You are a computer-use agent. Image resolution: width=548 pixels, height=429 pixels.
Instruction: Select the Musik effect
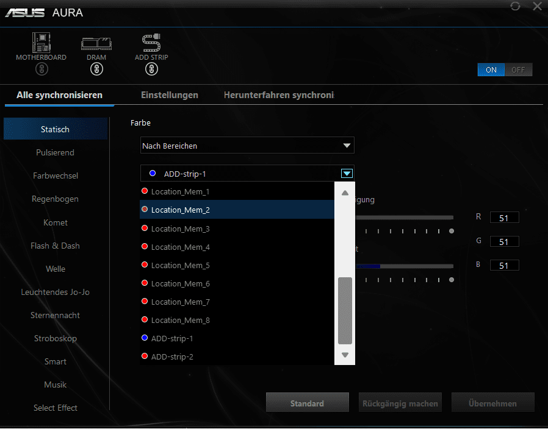click(x=55, y=385)
